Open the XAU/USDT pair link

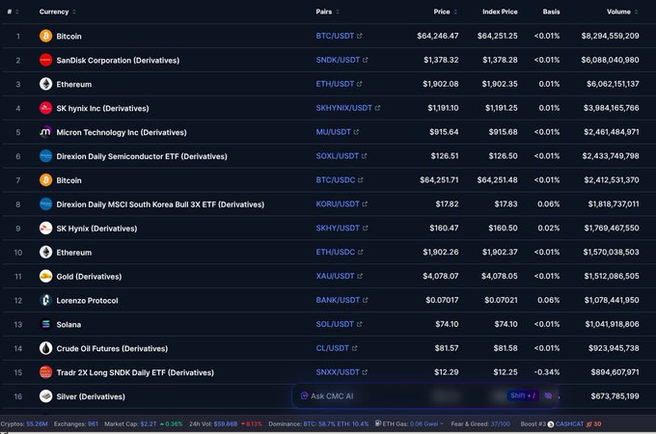tap(335, 276)
